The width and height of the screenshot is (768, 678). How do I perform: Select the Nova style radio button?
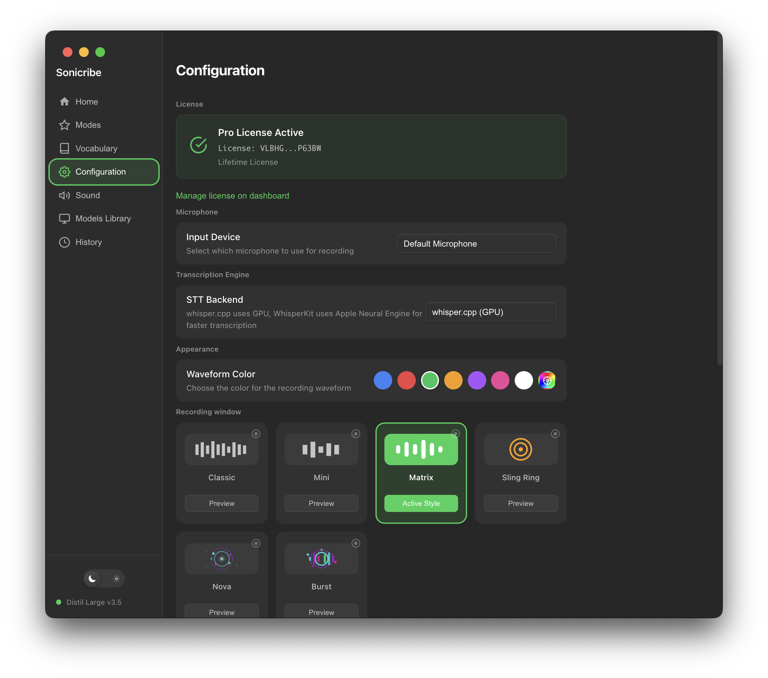(256, 543)
